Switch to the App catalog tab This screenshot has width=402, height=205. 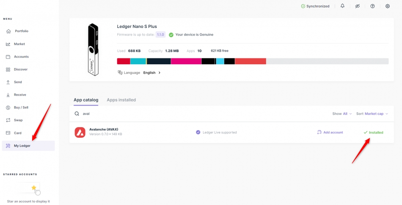coord(86,100)
